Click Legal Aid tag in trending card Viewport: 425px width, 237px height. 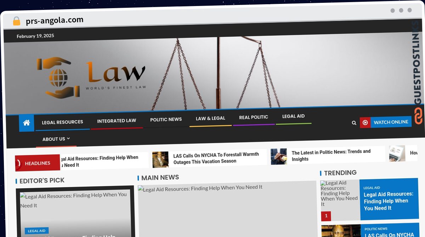(372, 188)
